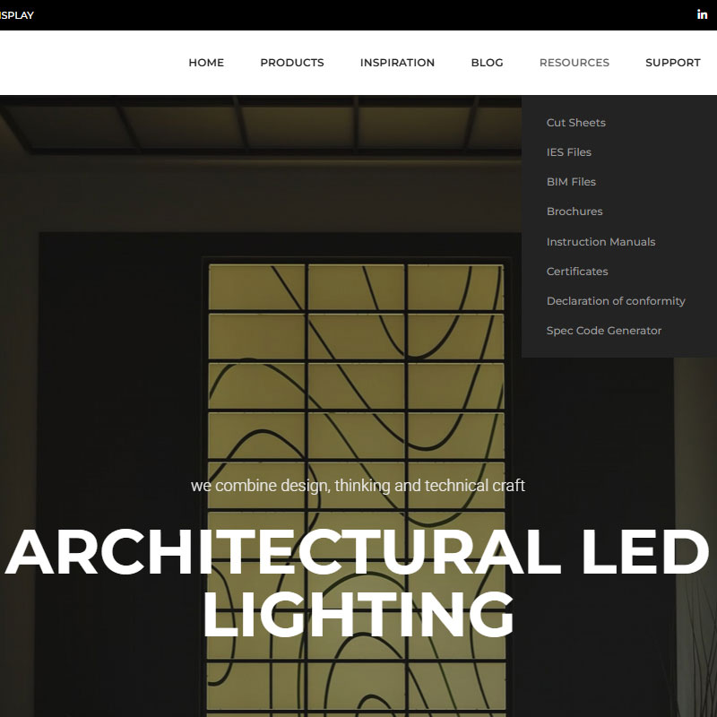Click the 'we combine design' tagline text
Viewport: 717px width, 717px height.
[358, 486]
